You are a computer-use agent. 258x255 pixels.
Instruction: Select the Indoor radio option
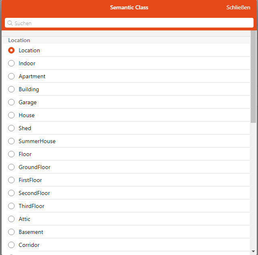[x=11, y=63]
